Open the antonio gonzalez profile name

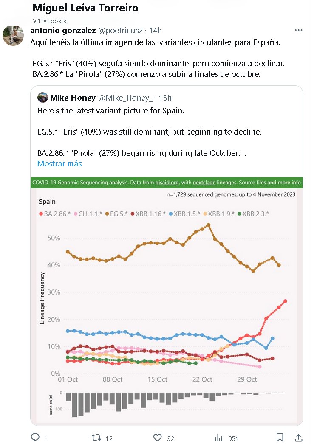click(63, 31)
